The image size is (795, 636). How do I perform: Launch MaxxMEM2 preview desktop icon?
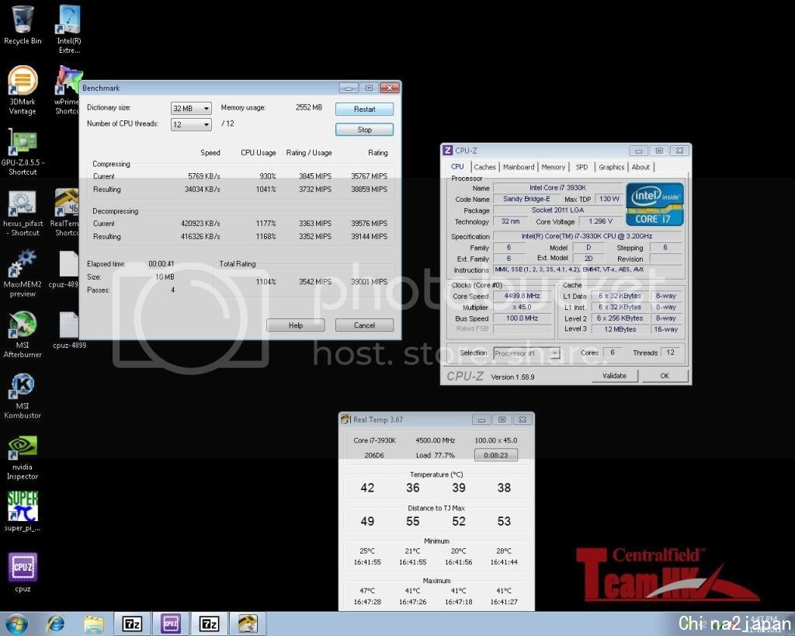point(23,273)
